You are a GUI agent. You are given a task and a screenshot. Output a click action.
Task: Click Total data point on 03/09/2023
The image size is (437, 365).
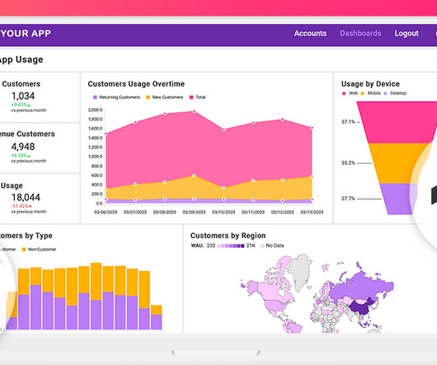click(194, 111)
